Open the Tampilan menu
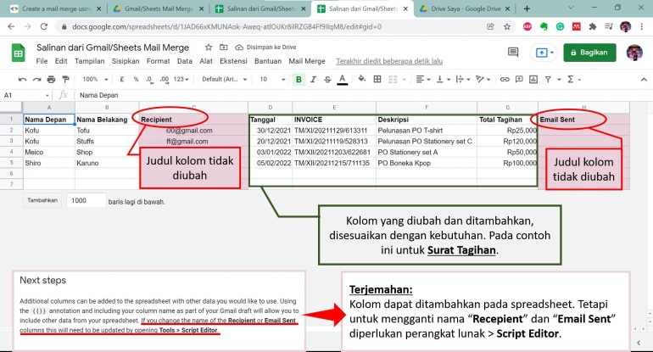Viewport: 653px width, 352px height. (90, 61)
